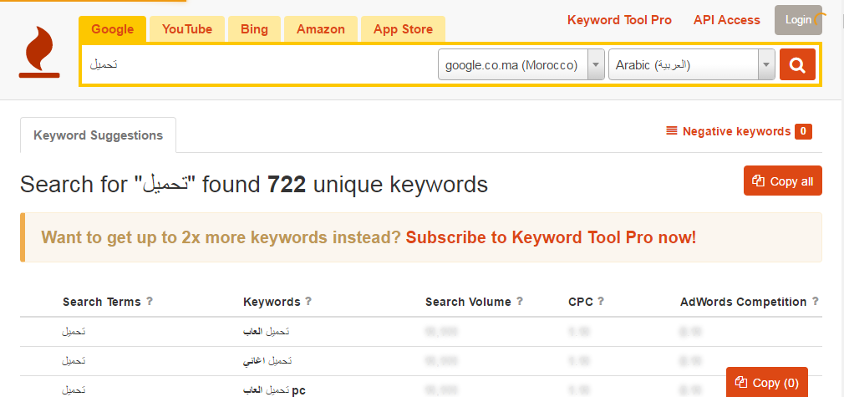Click the Keyword Tool flame logo
This screenshot has width=844, height=397.
(39, 53)
